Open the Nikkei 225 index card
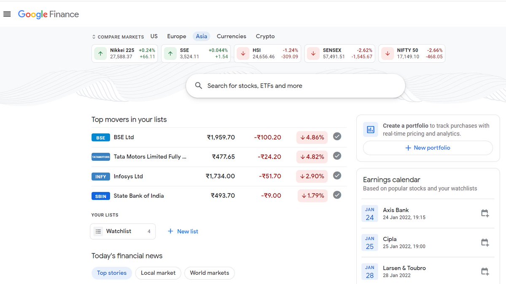The height and width of the screenshot is (284, 506). tap(125, 53)
